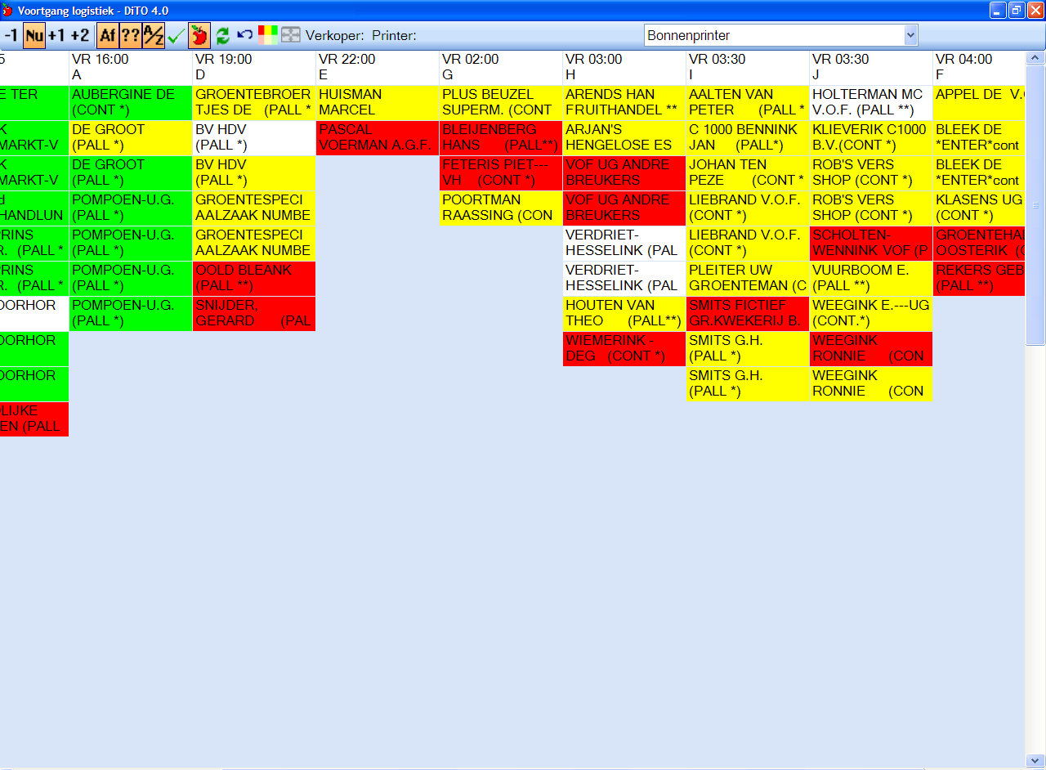Click the Verkoper: label in toolbar

click(x=335, y=35)
